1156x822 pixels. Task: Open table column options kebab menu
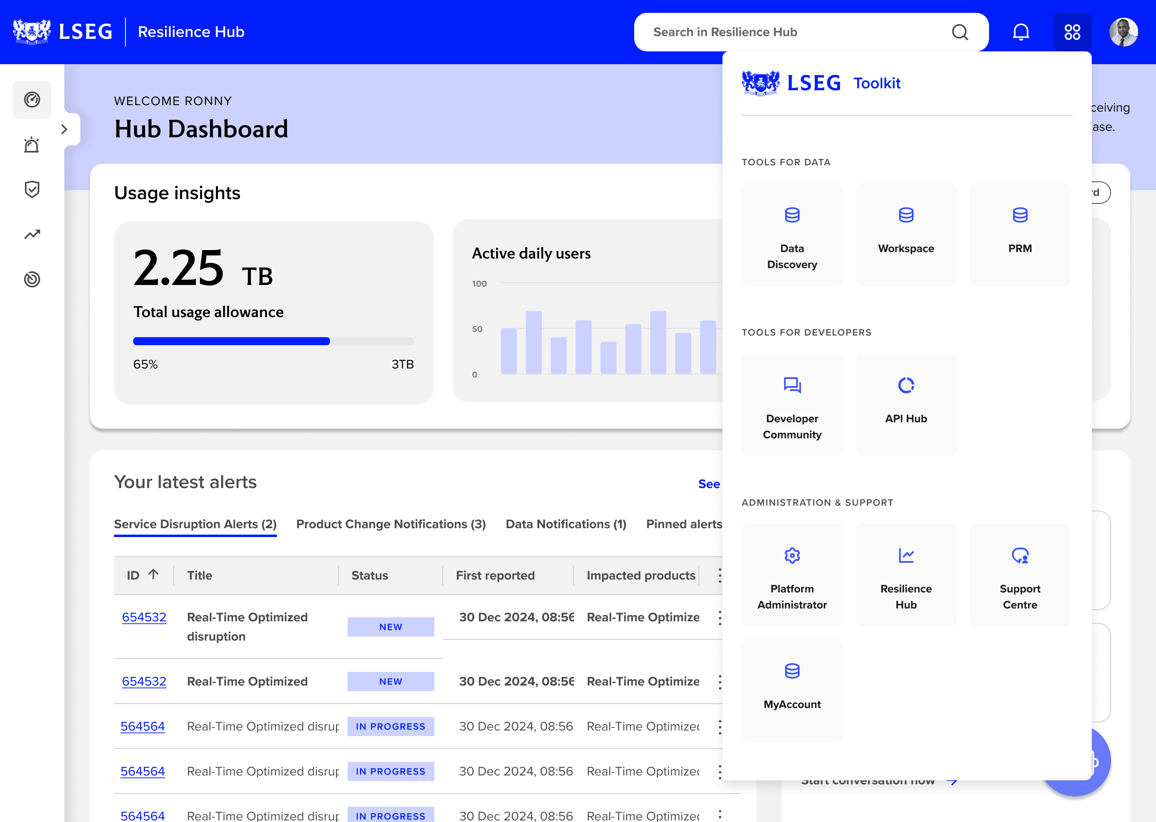pyautogui.click(x=719, y=576)
